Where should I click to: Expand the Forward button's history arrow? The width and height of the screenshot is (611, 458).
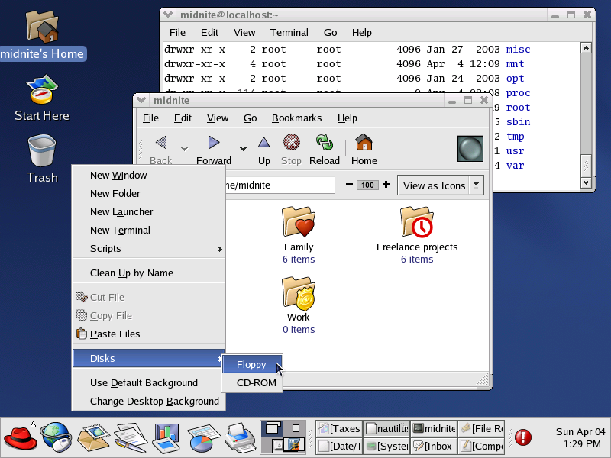point(243,150)
